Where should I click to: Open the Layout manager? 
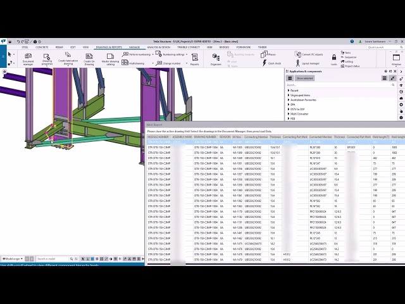pos(308,63)
